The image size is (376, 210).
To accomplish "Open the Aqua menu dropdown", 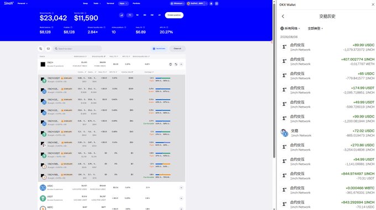I will [x=123, y=4].
